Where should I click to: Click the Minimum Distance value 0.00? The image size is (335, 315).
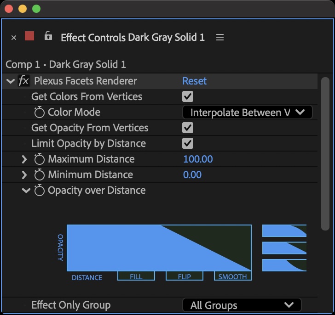[192, 175]
